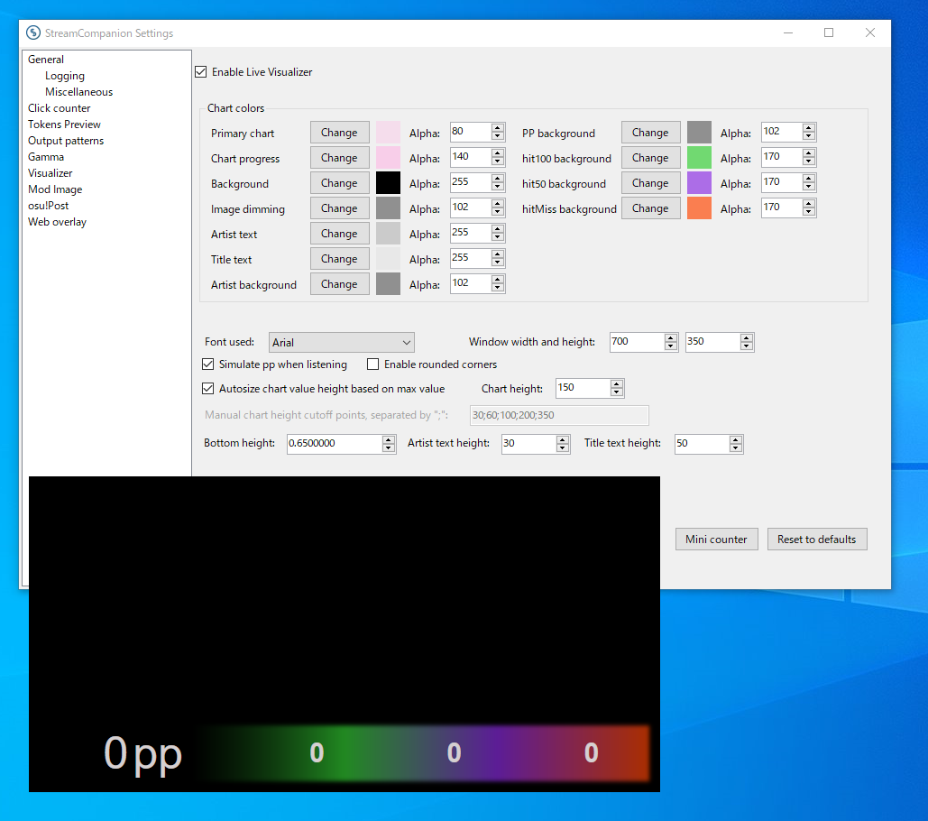928x821 pixels.
Task: Click the Window width input field
Action: coord(636,342)
